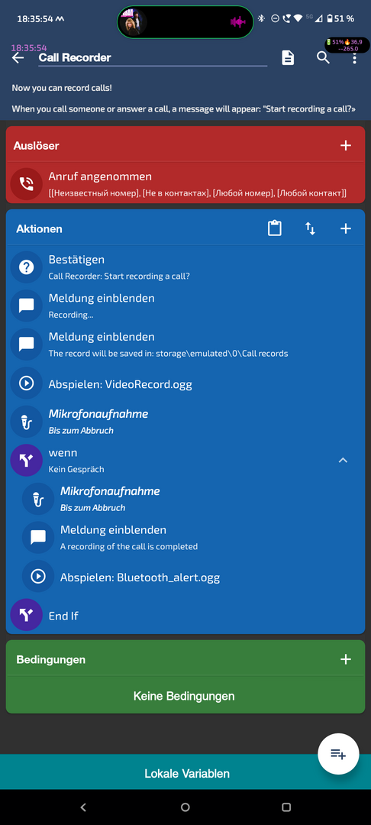Viewport: 371px width, 825px height.
Task: Open the Anruf angenommen trigger
Action: click(x=185, y=183)
